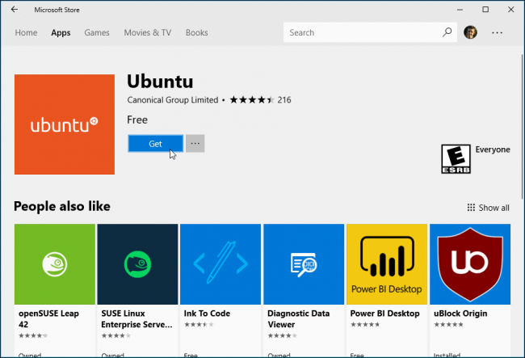Open the SUSE Linux Enterprise Server tile icon
This screenshot has width=525, height=358.
(x=137, y=264)
